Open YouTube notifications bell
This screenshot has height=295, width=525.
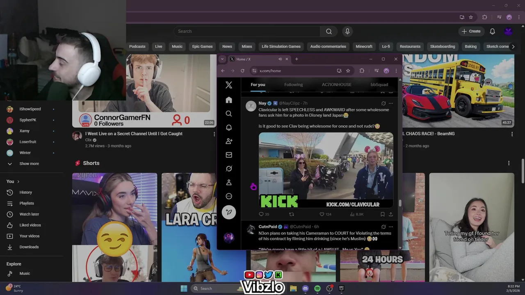492,31
